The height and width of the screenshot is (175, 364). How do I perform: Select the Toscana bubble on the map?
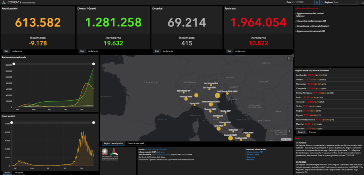click(x=210, y=111)
